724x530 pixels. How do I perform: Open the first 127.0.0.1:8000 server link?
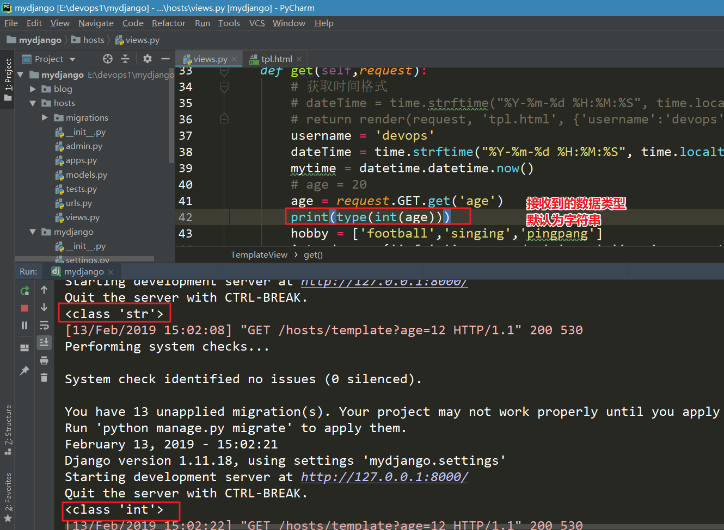pos(384,282)
